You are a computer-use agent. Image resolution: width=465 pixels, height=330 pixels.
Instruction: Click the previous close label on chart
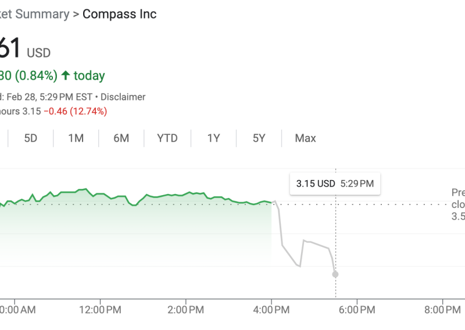point(458,204)
